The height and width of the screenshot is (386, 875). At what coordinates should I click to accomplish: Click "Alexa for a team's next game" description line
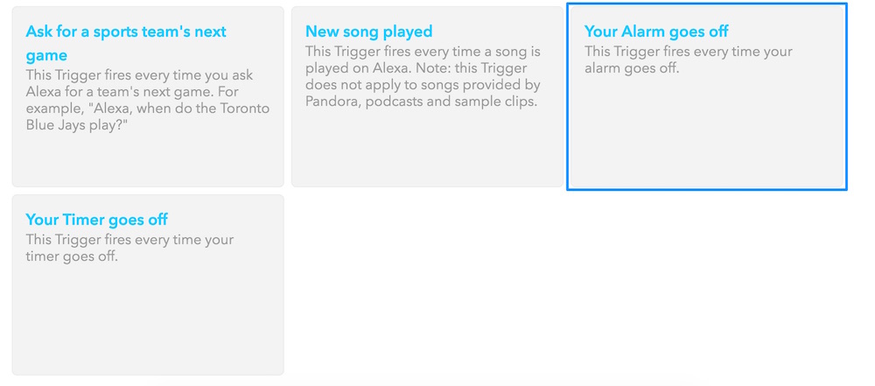pyautogui.click(x=131, y=92)
